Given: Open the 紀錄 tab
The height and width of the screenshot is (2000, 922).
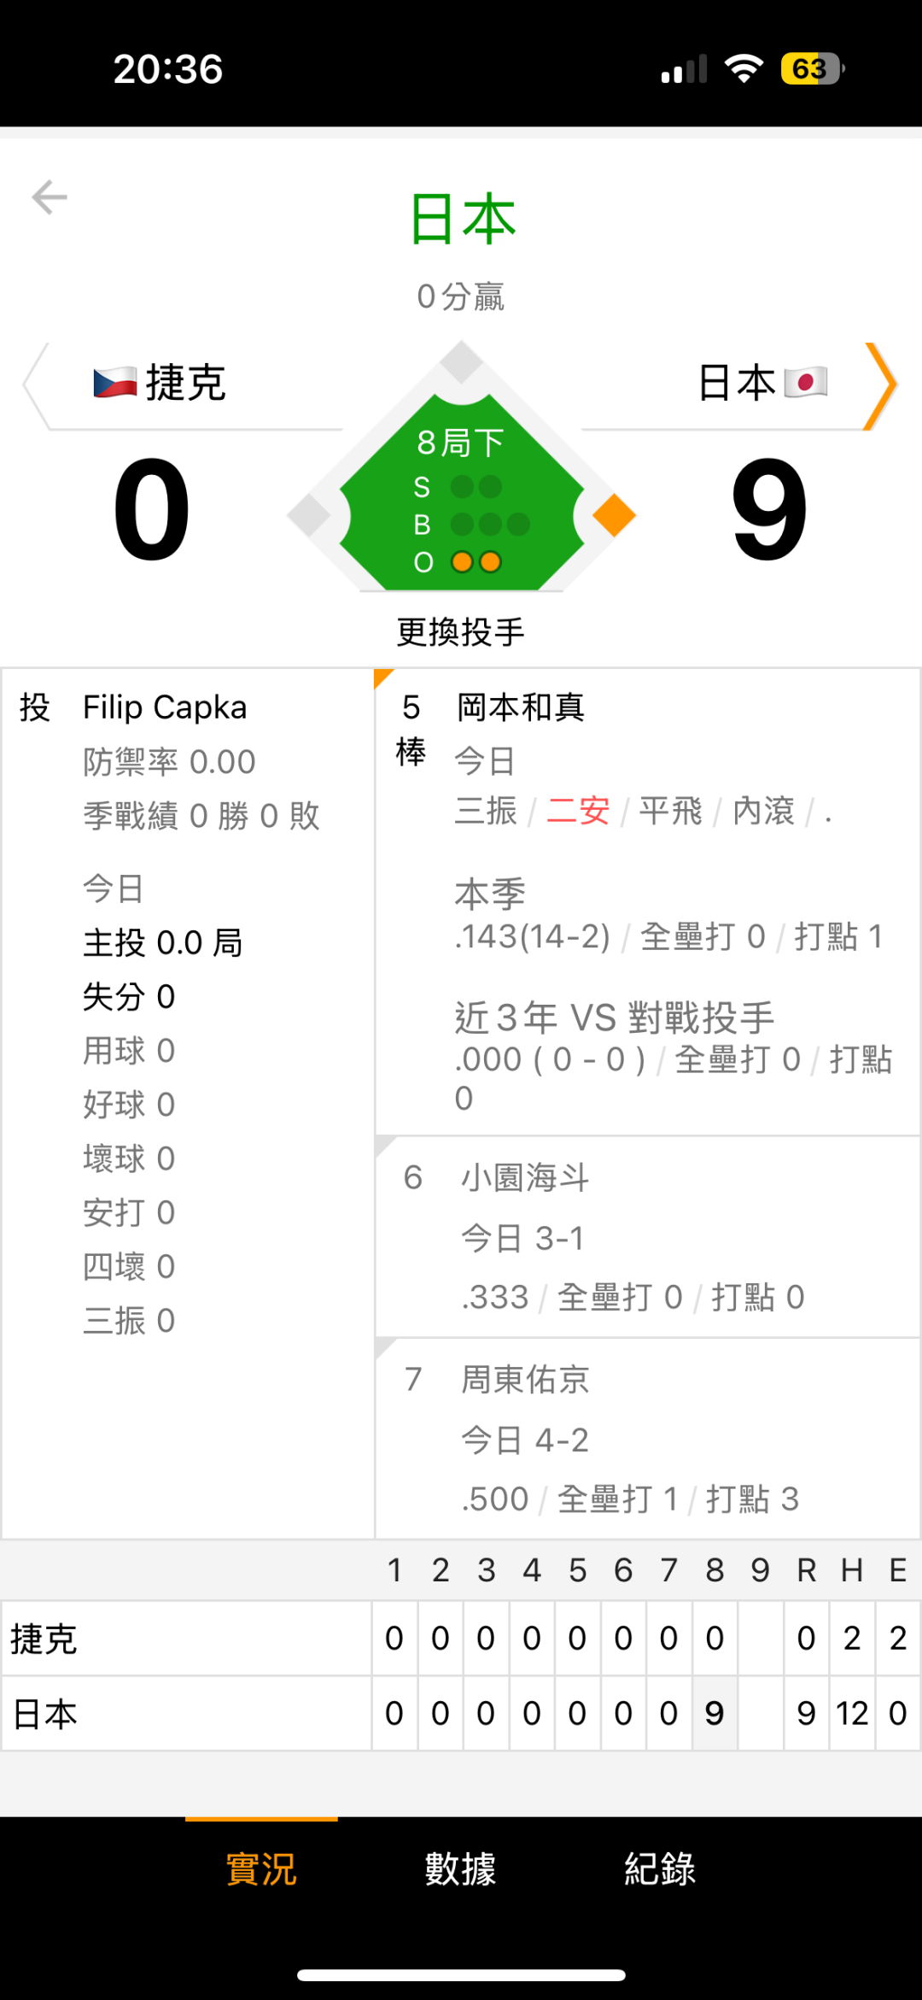Looking at the screenshot, I should pos(659,1869).
